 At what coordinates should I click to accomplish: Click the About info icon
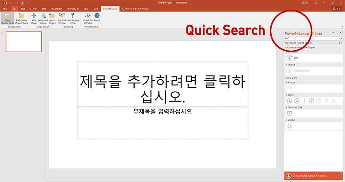(97, 16)
